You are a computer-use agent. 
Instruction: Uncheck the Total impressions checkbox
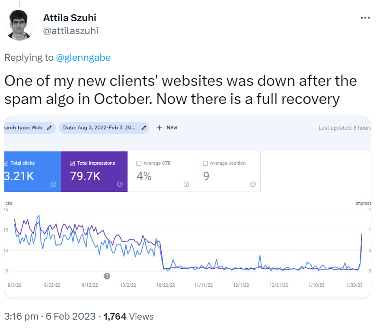pos(72,163)
